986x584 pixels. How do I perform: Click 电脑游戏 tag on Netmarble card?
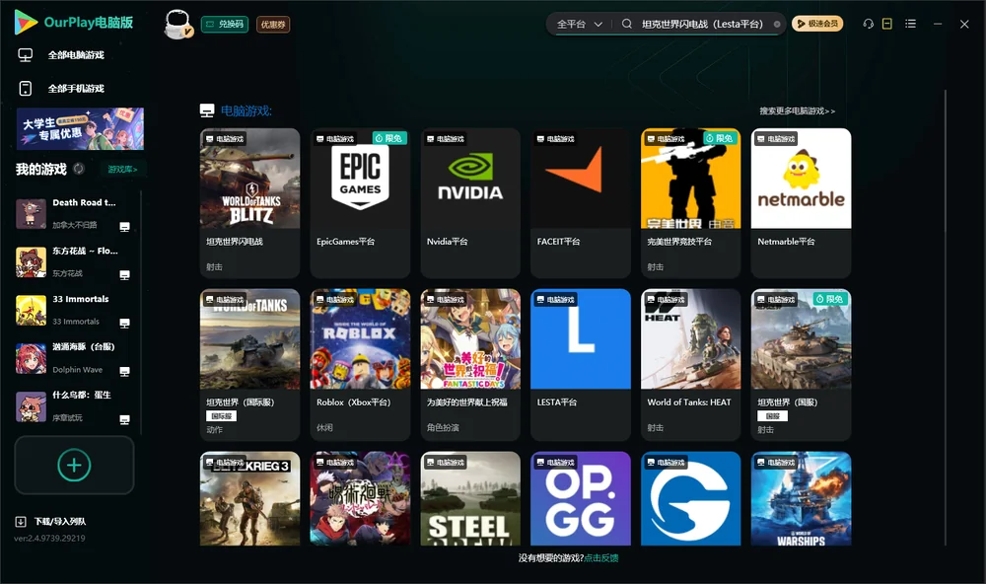pyautogui.click(x=776, y=138)
